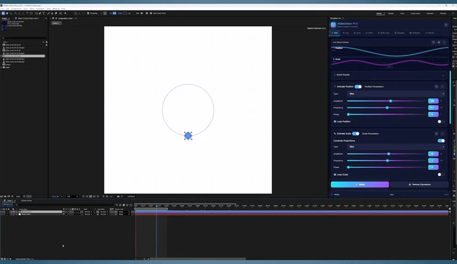Pause the Live Wave Preview
The image size is (457, 264).
point(439,43)
